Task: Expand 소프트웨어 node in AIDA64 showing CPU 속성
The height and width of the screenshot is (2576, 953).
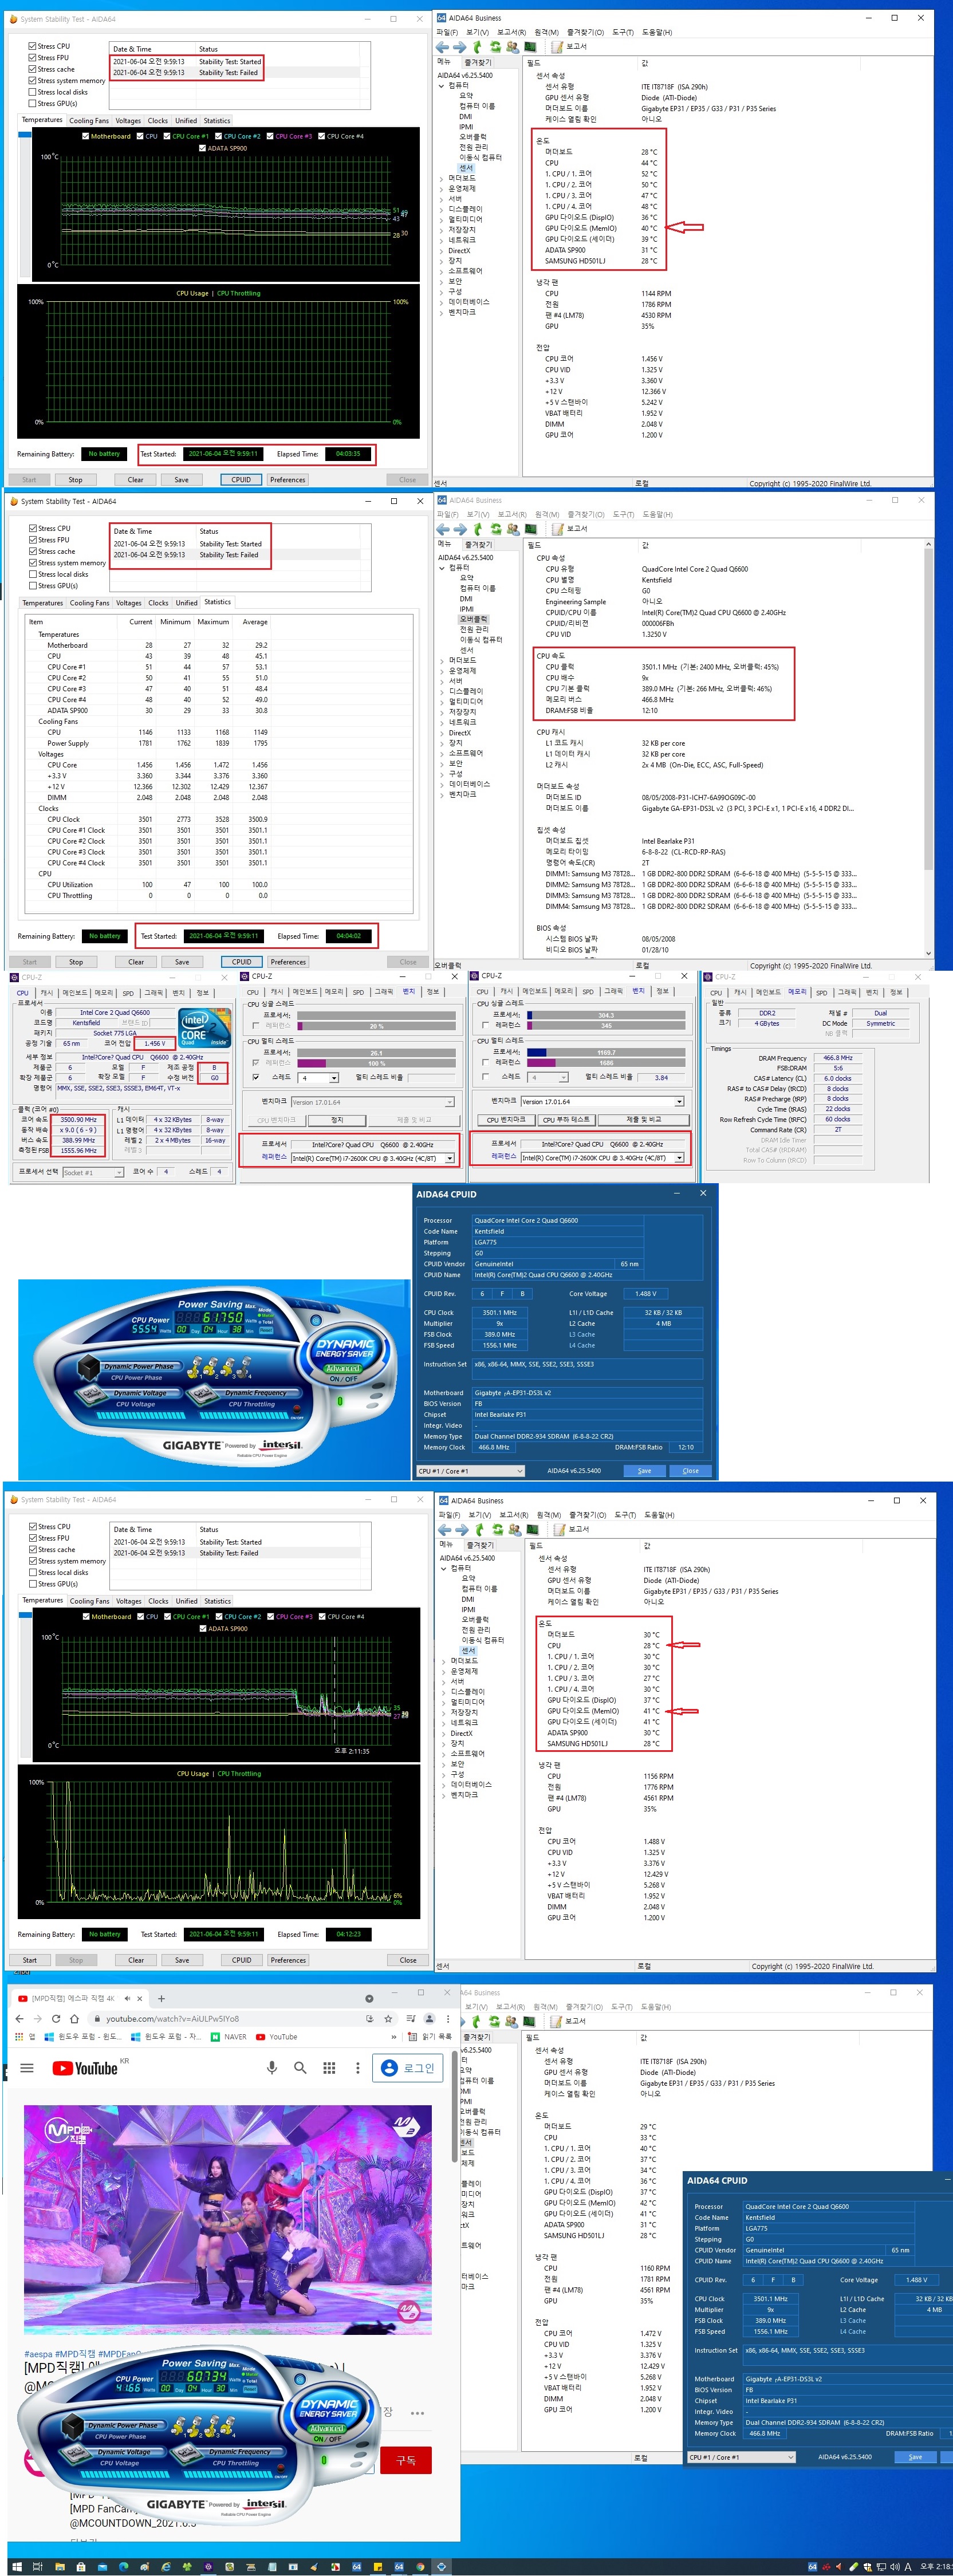Action: click(442, 753)
